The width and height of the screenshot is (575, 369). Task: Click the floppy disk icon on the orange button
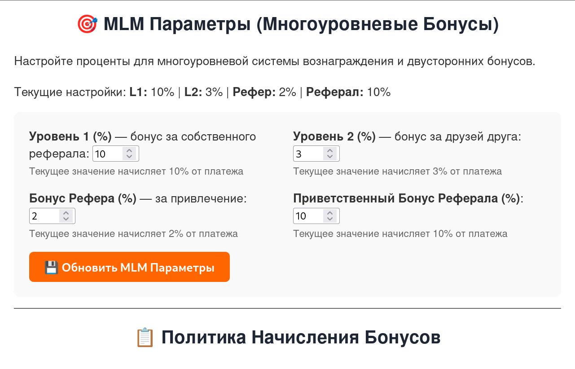[51, 266]
